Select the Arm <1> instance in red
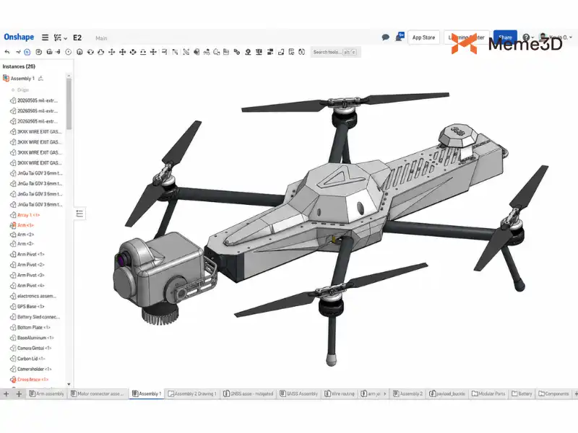578x433 pixels. (25, 225)
